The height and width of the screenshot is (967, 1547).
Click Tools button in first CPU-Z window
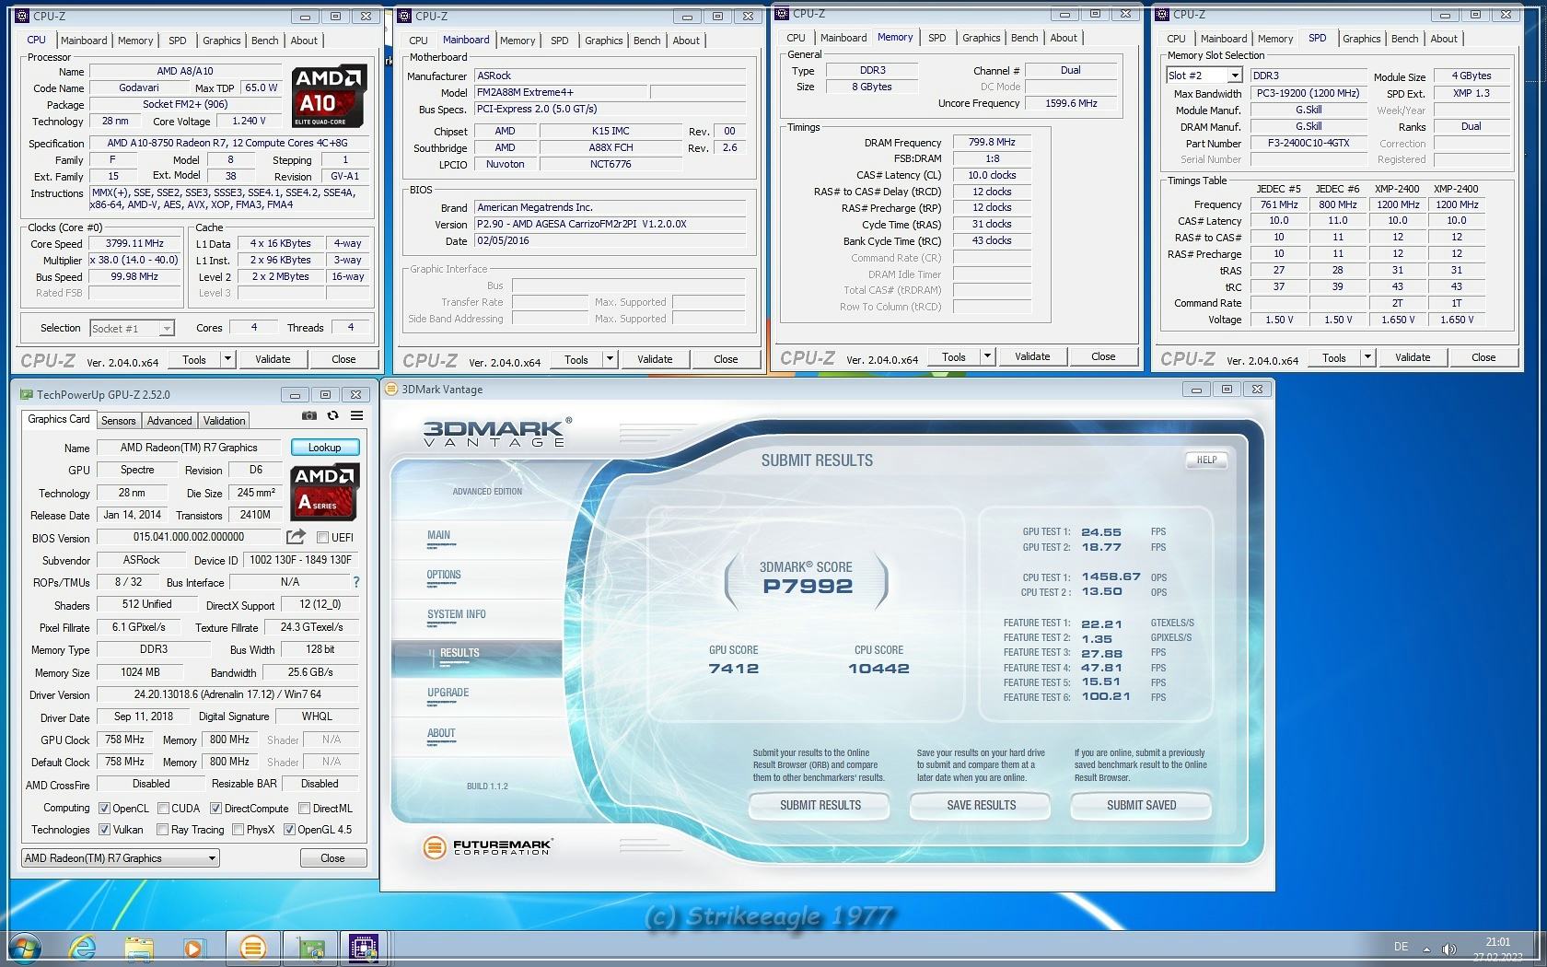point(194,359)
